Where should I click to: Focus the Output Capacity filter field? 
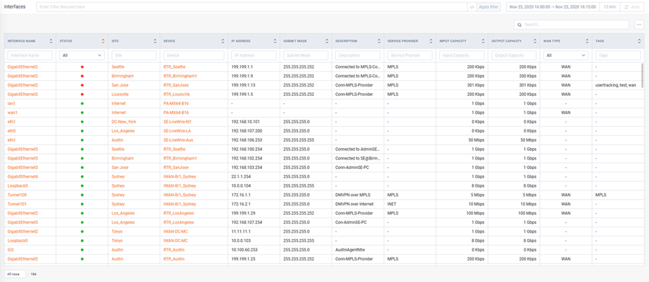point(514,55)
